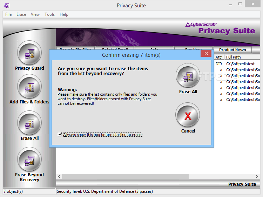263x197 pixels.
Task: Open the File menu
Action: point(8,14)
